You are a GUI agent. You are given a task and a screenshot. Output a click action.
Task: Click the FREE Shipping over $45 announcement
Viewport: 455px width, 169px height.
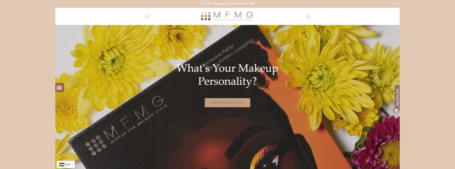point(229,4)
